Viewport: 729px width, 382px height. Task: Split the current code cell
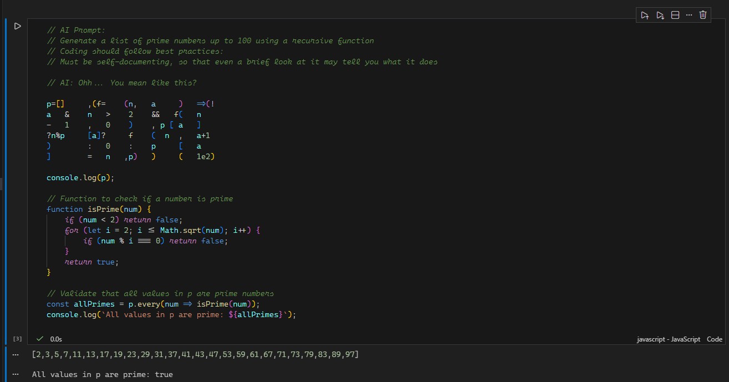tap(675, 15)
